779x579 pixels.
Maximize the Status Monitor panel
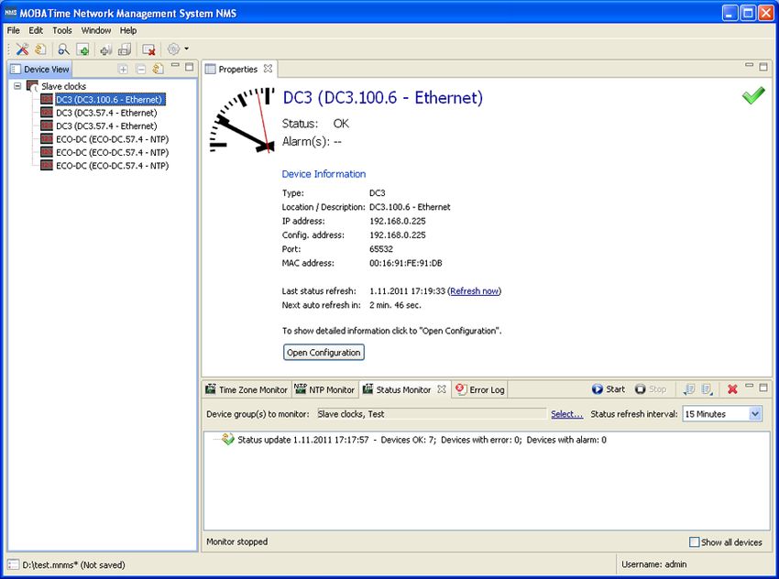[763, 387]
